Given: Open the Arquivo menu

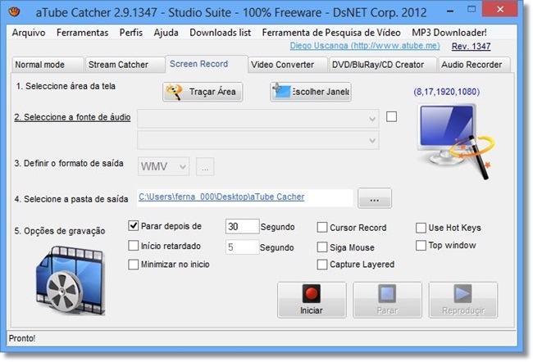Looking at the screenshot, I should coord(29,33).
